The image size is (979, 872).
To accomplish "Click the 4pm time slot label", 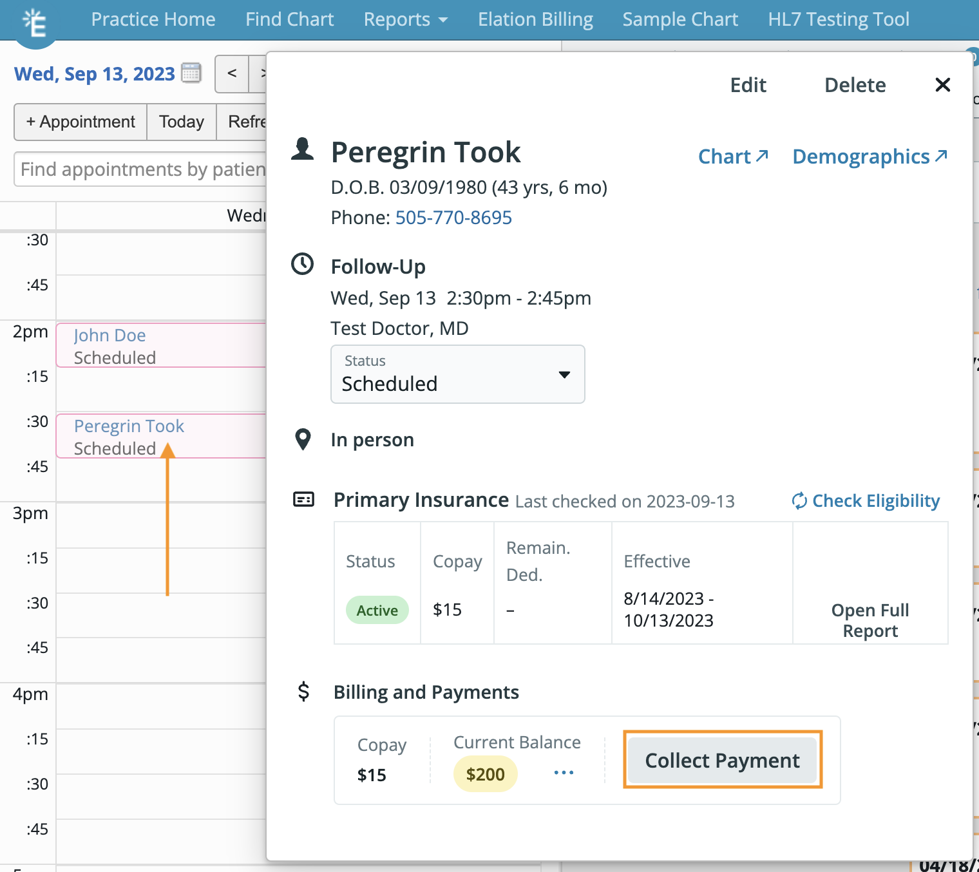I will 30,694.
